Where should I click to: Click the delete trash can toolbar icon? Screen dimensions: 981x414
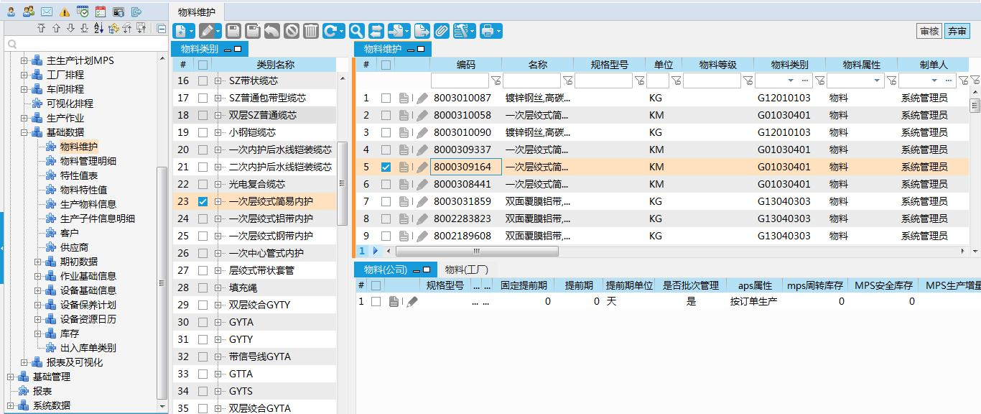(311, 31)
